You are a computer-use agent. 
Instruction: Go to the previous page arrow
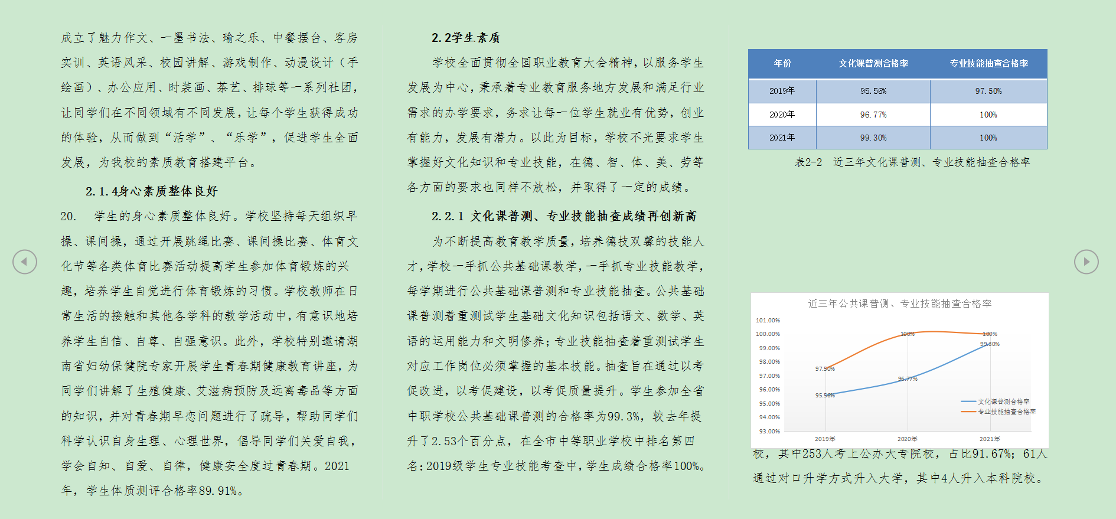pos(25,262)
